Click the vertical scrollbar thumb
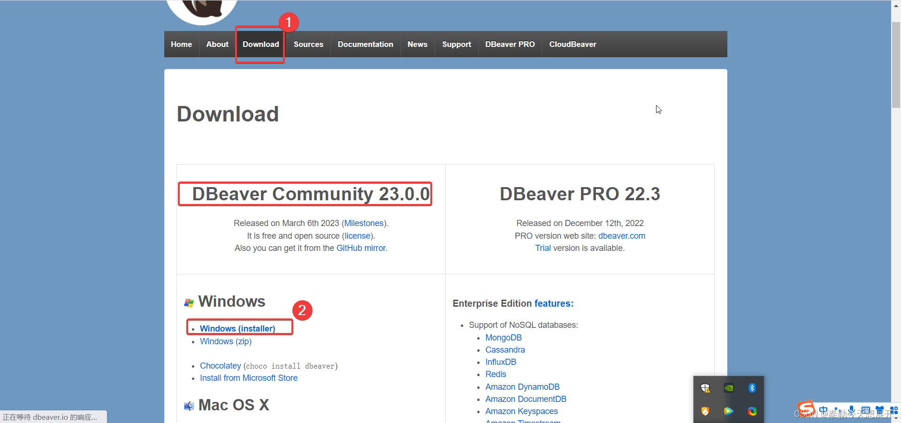The width and height of the screenshot is (901, 423). click(x=896, y=65)
